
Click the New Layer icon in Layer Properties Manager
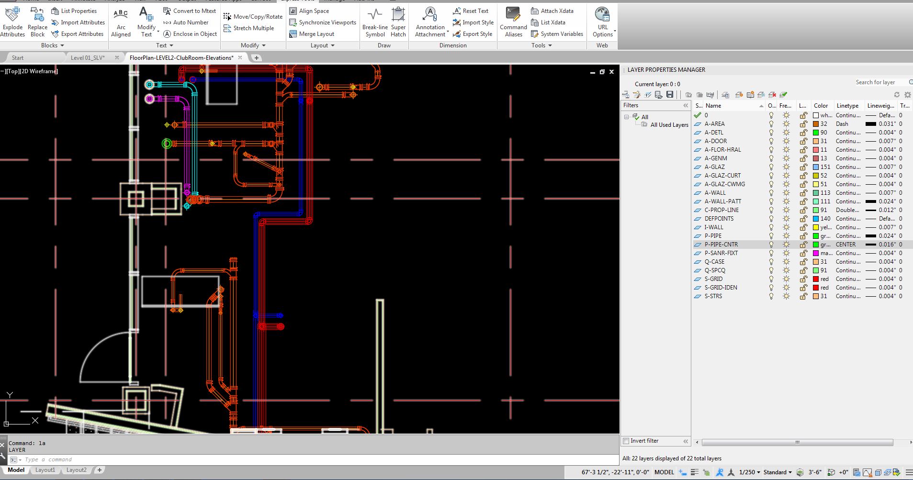739,94
